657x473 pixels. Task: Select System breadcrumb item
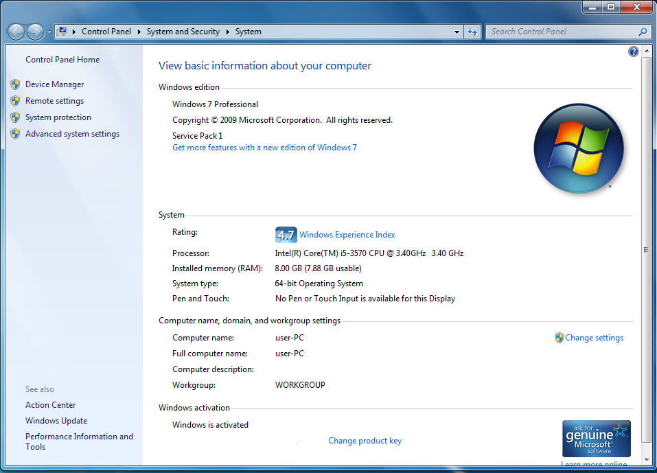[x=248, y=32]
